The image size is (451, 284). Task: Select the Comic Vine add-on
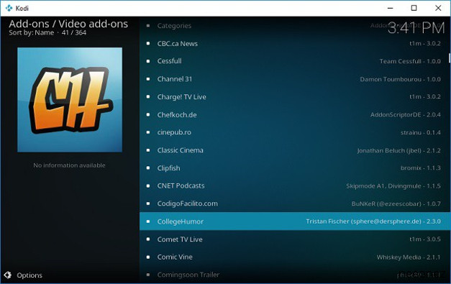click(x=295, y=257)
